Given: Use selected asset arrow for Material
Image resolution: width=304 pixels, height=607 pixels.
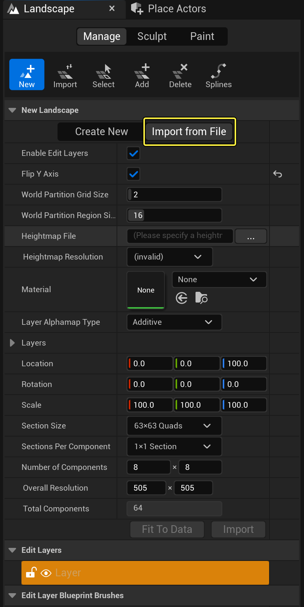Looking at the screenshot, I should tap(182, 298).
